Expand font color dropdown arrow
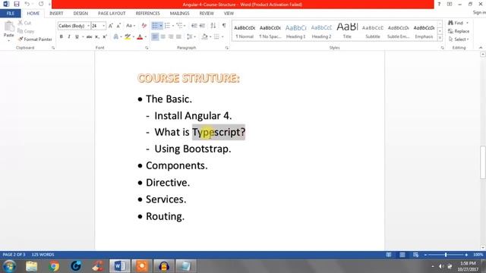This screenshot has height=273, width=486. pos(145,37)
